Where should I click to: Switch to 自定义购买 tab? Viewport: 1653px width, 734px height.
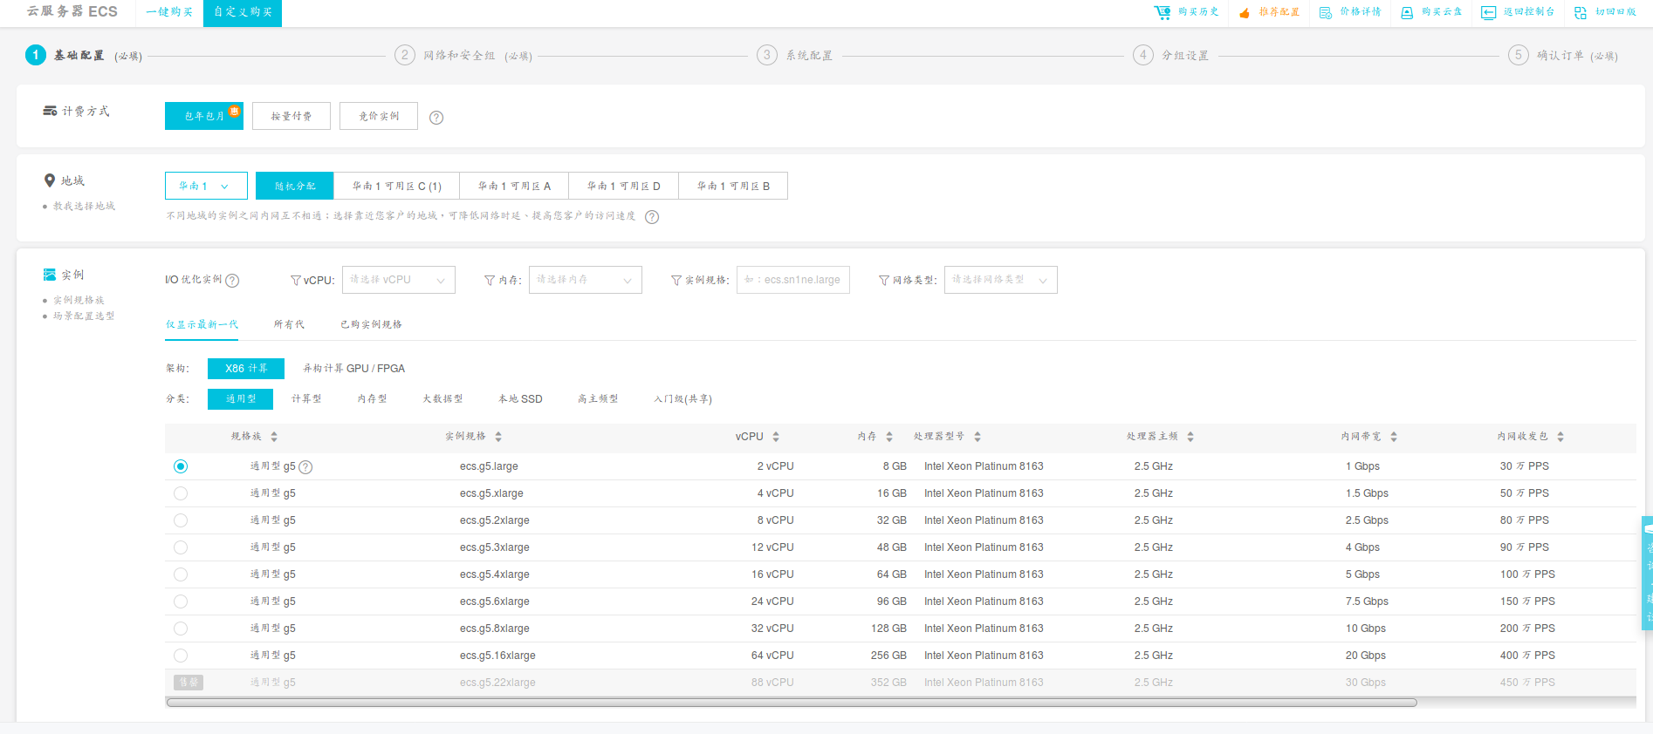tap(243, 12)
